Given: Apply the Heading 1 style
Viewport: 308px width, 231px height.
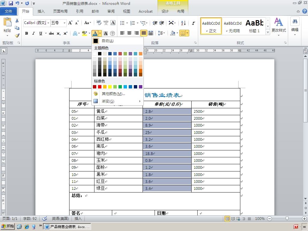Looking at the screenshot, I should point(254,26).
